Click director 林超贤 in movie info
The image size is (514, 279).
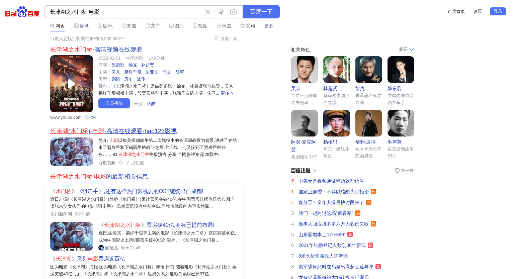[148, 65]
